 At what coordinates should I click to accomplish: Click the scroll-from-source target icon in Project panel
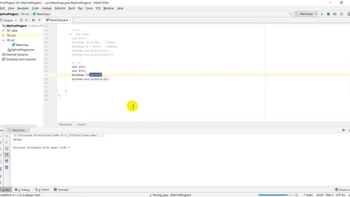click(x=21, y=20)
